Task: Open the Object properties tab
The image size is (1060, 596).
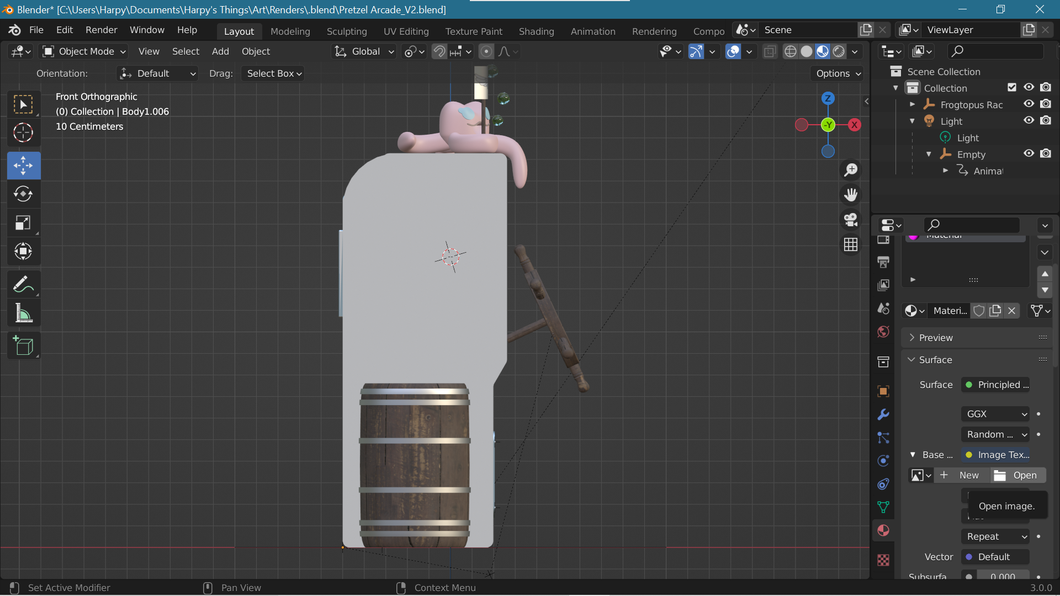Action: pos(883,391)
